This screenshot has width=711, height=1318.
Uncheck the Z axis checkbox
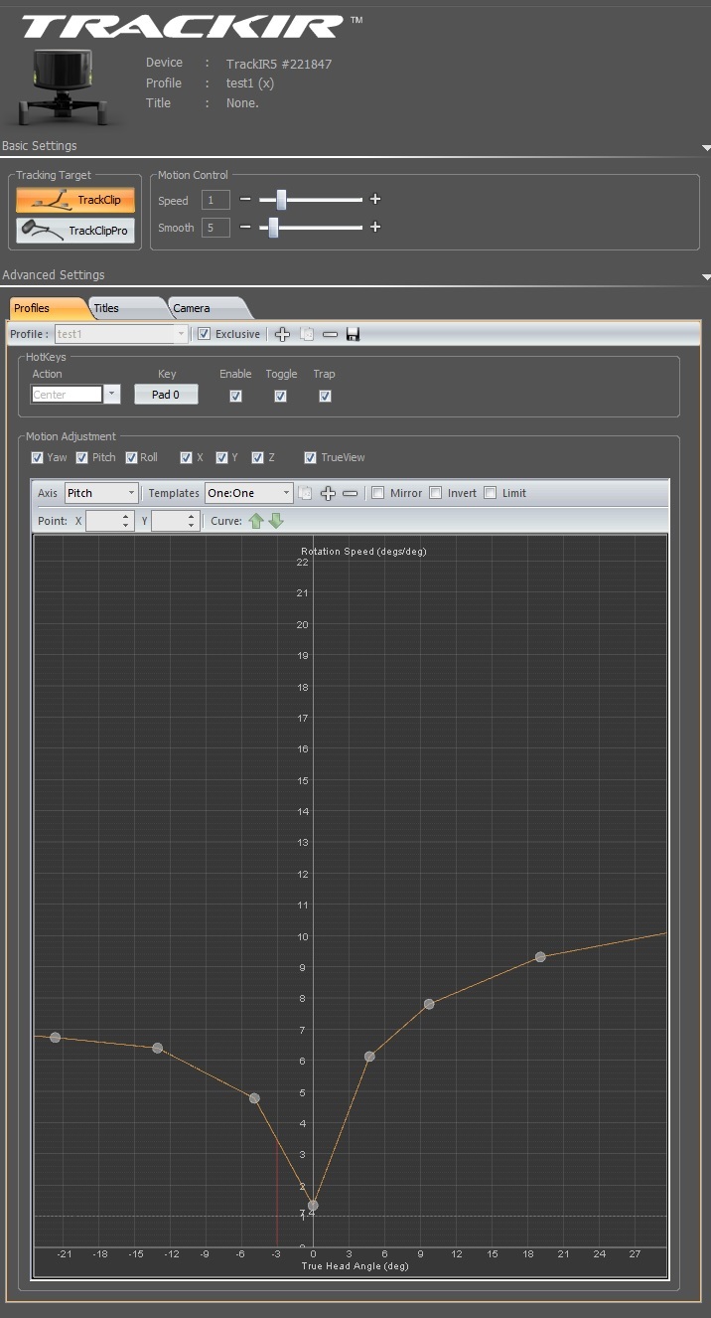click(x=257, y=457)
